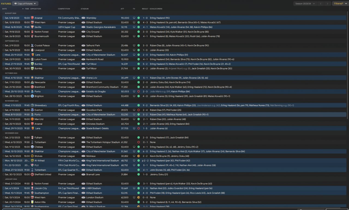This screenshot has width=349, height=210.
Task: Toggle the selection circle for Sat, 7/10/2023 fixture
Action: 4,82
